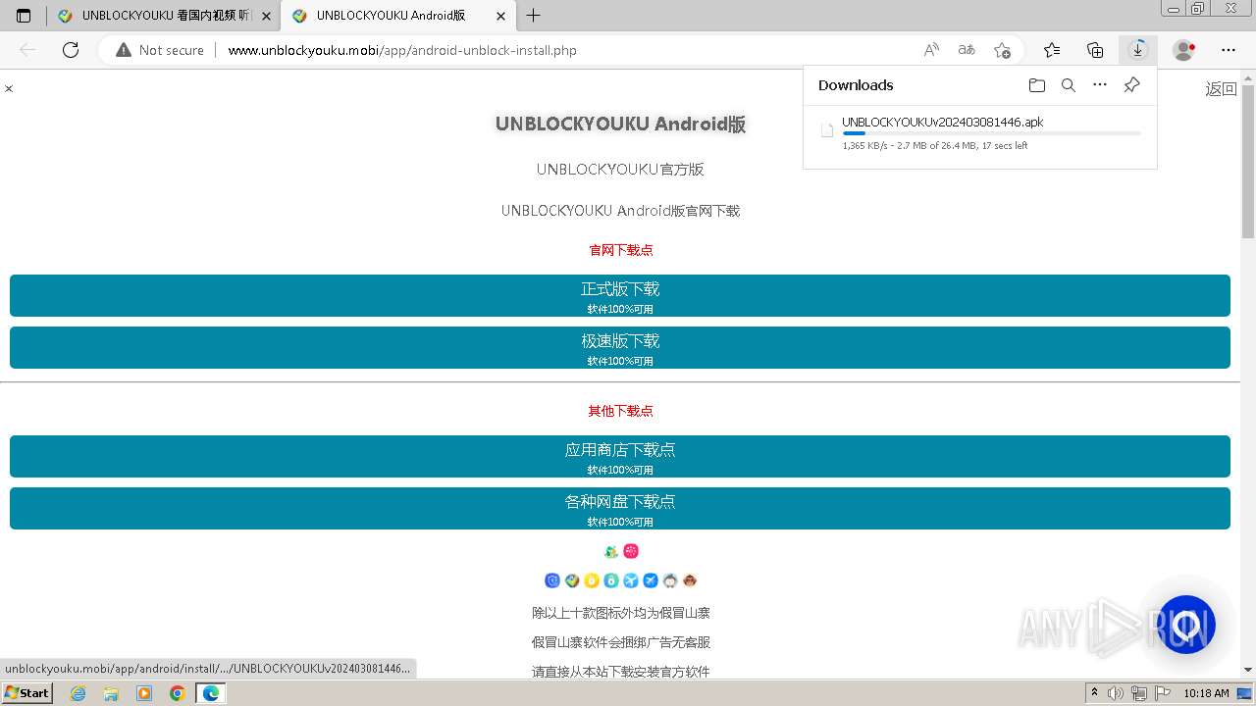Image resolution: width=1256 pixels, height=706 pixels.
Task: Open tab actions menu icon
Action: click(24, 16)
